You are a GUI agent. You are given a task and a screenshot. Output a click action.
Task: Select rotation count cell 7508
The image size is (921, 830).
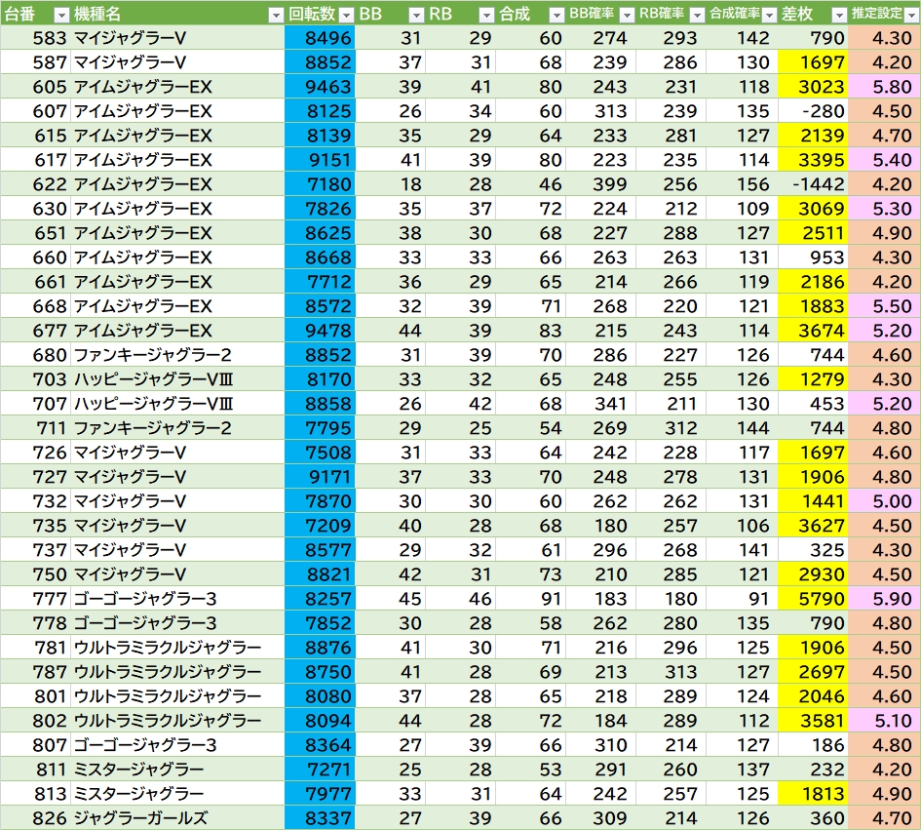320,452
